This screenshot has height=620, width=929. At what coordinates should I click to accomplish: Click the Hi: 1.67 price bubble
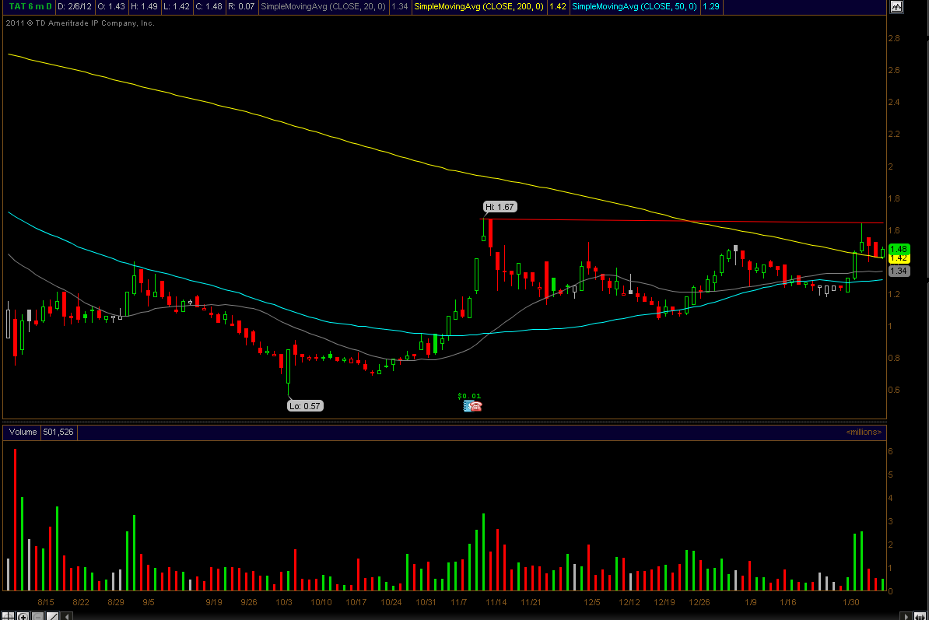pyautogui.click(x=500, y=207)
